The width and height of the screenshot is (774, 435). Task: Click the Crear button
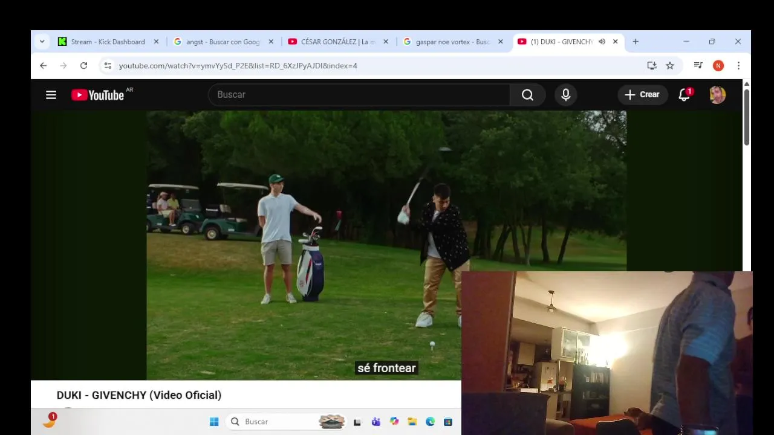[642, 95]
